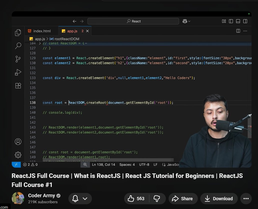Go back with the left arrow
This screenshot has width=258, height=209.
click(x=74, y=21)
